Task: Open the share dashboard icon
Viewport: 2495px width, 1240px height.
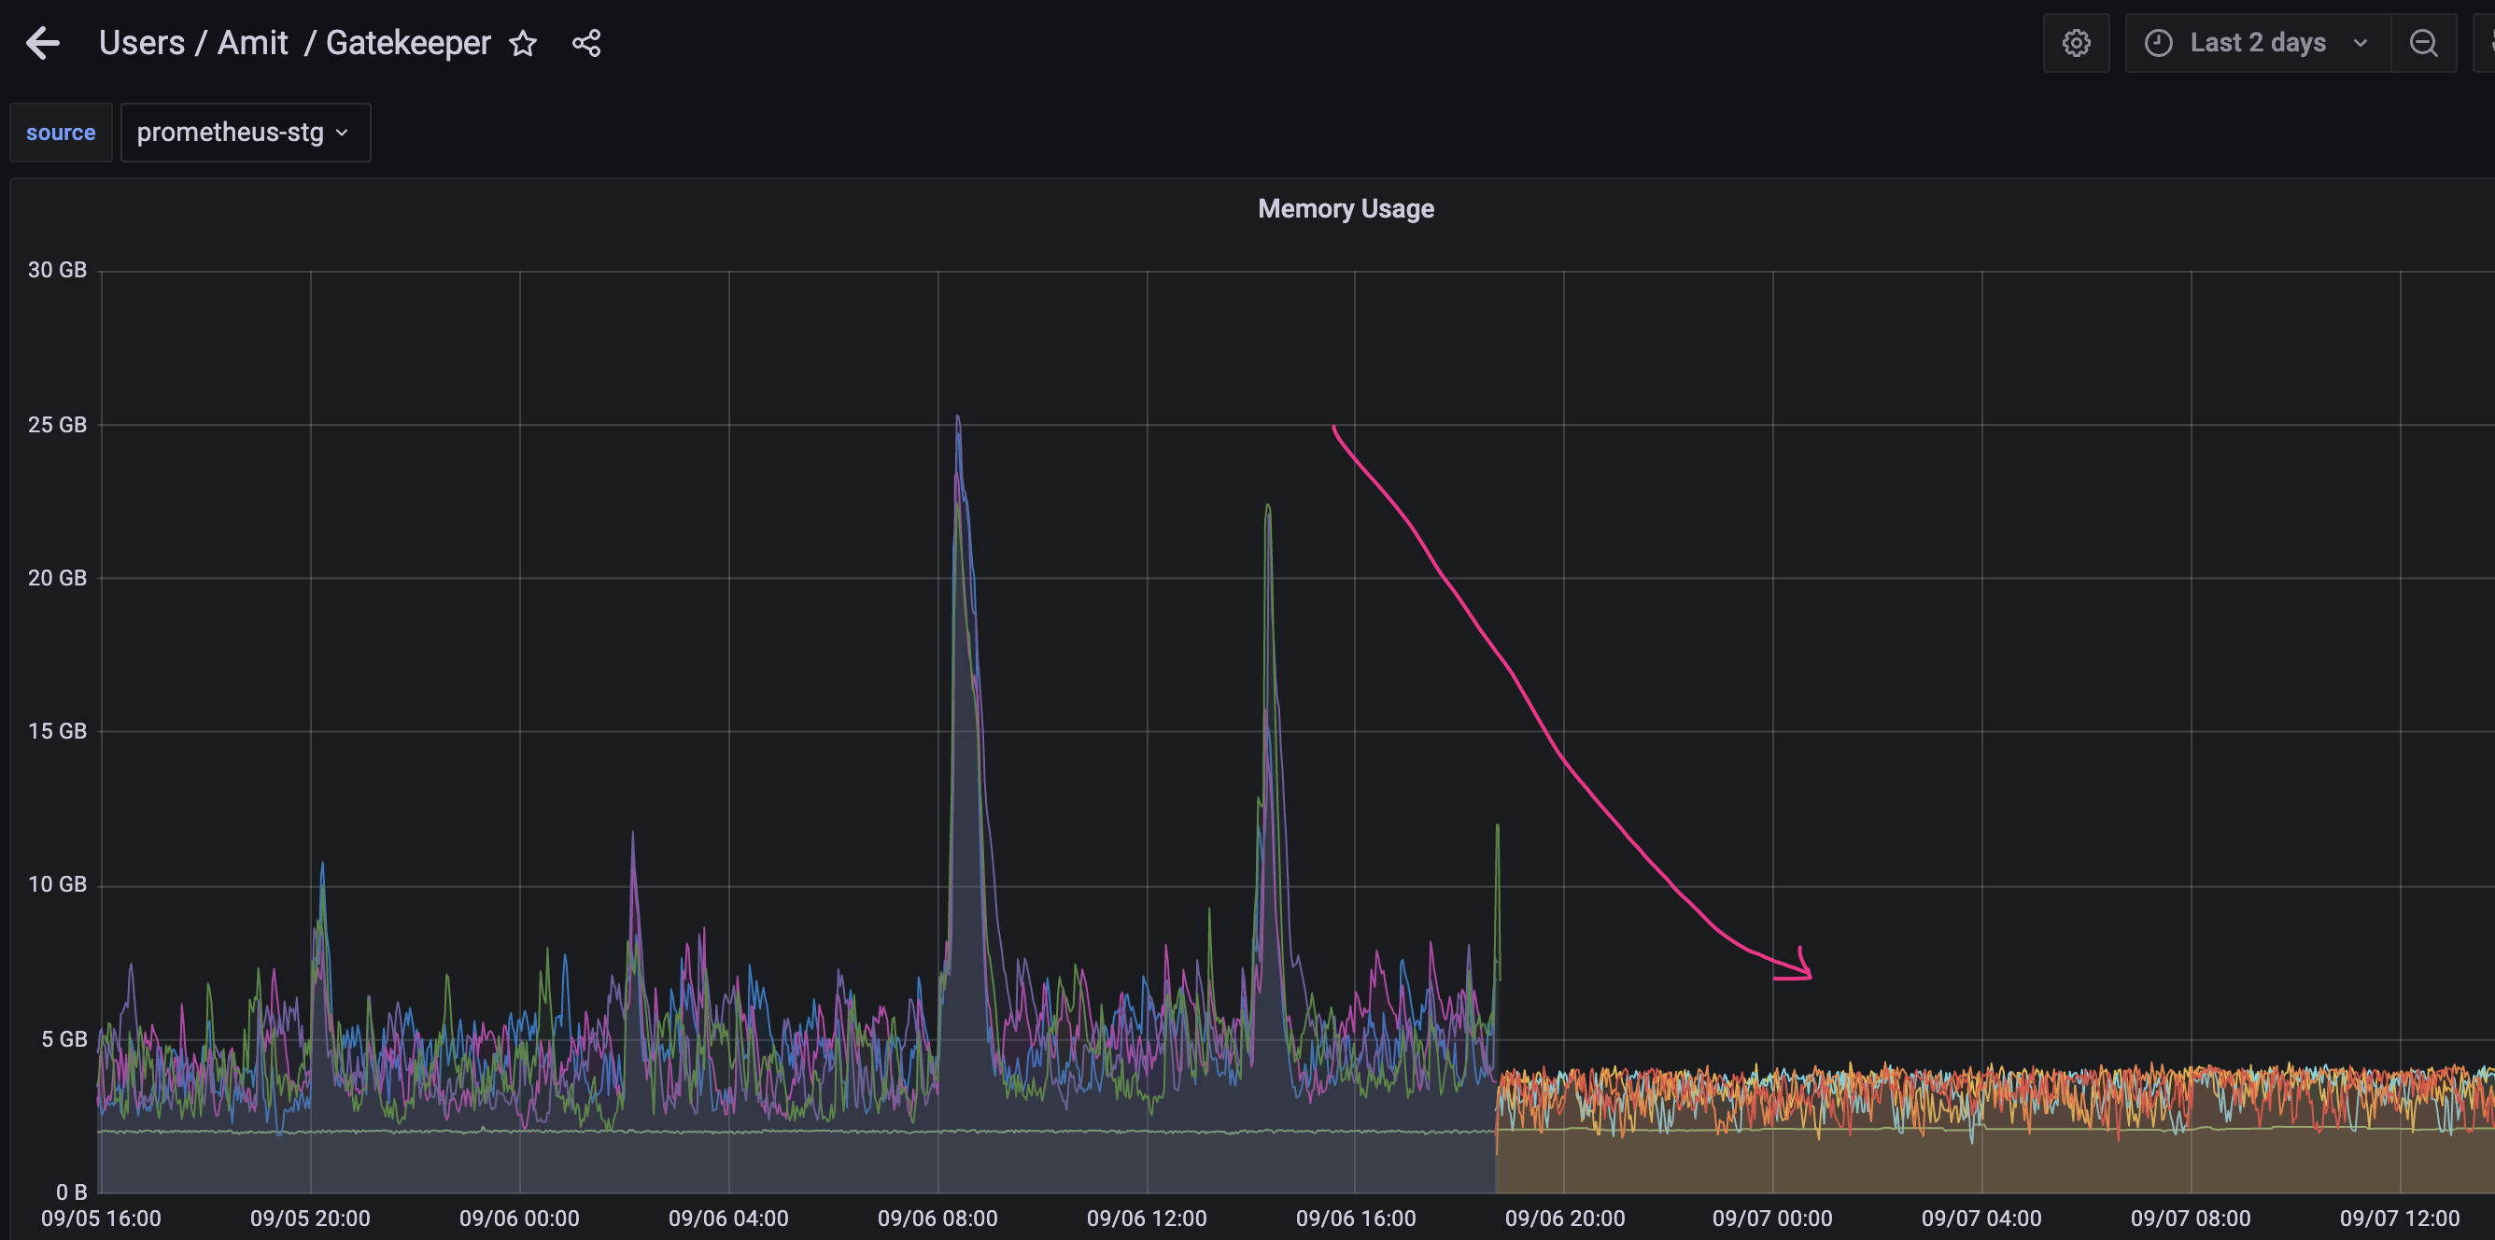Action: pyautogui.click(x=586, y=43)
